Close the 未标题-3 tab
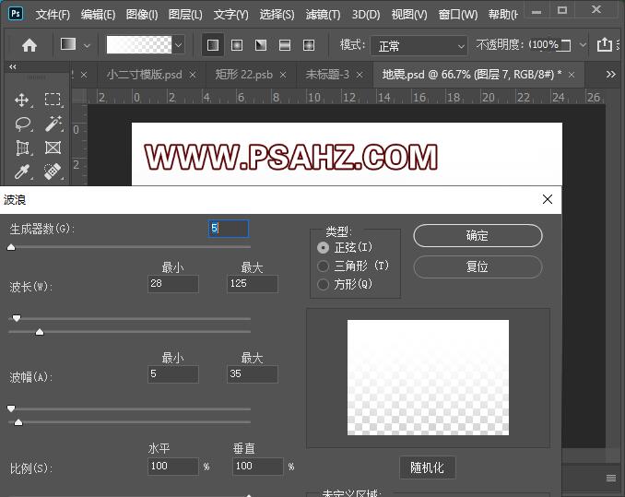The width and height of the screenshot is (625, 497). coord(360,75)
